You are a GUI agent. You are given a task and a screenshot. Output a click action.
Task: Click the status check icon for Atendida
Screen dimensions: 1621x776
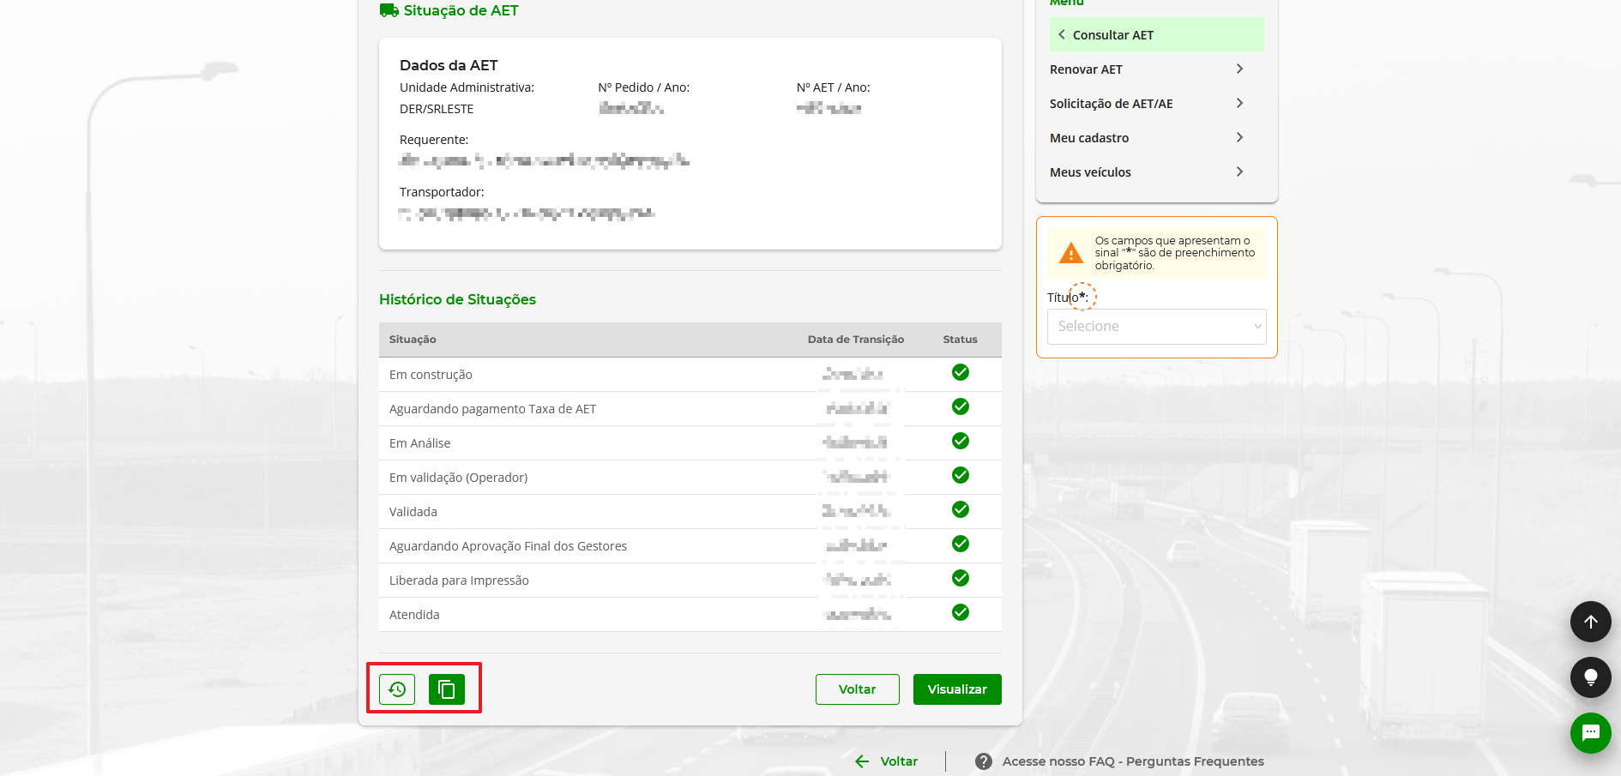(961, 612)
